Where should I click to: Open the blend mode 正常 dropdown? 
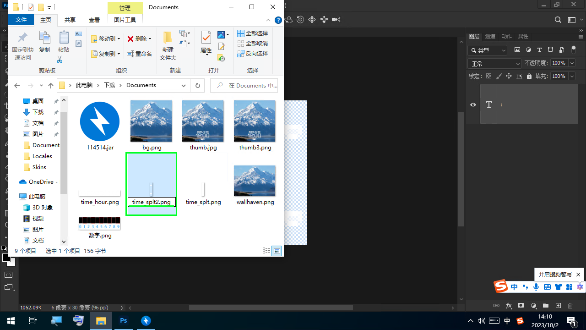click(x=494, y=63)
